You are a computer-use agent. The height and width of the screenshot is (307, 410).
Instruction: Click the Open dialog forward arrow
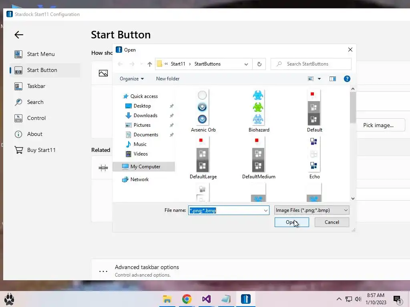pos(132,64)
